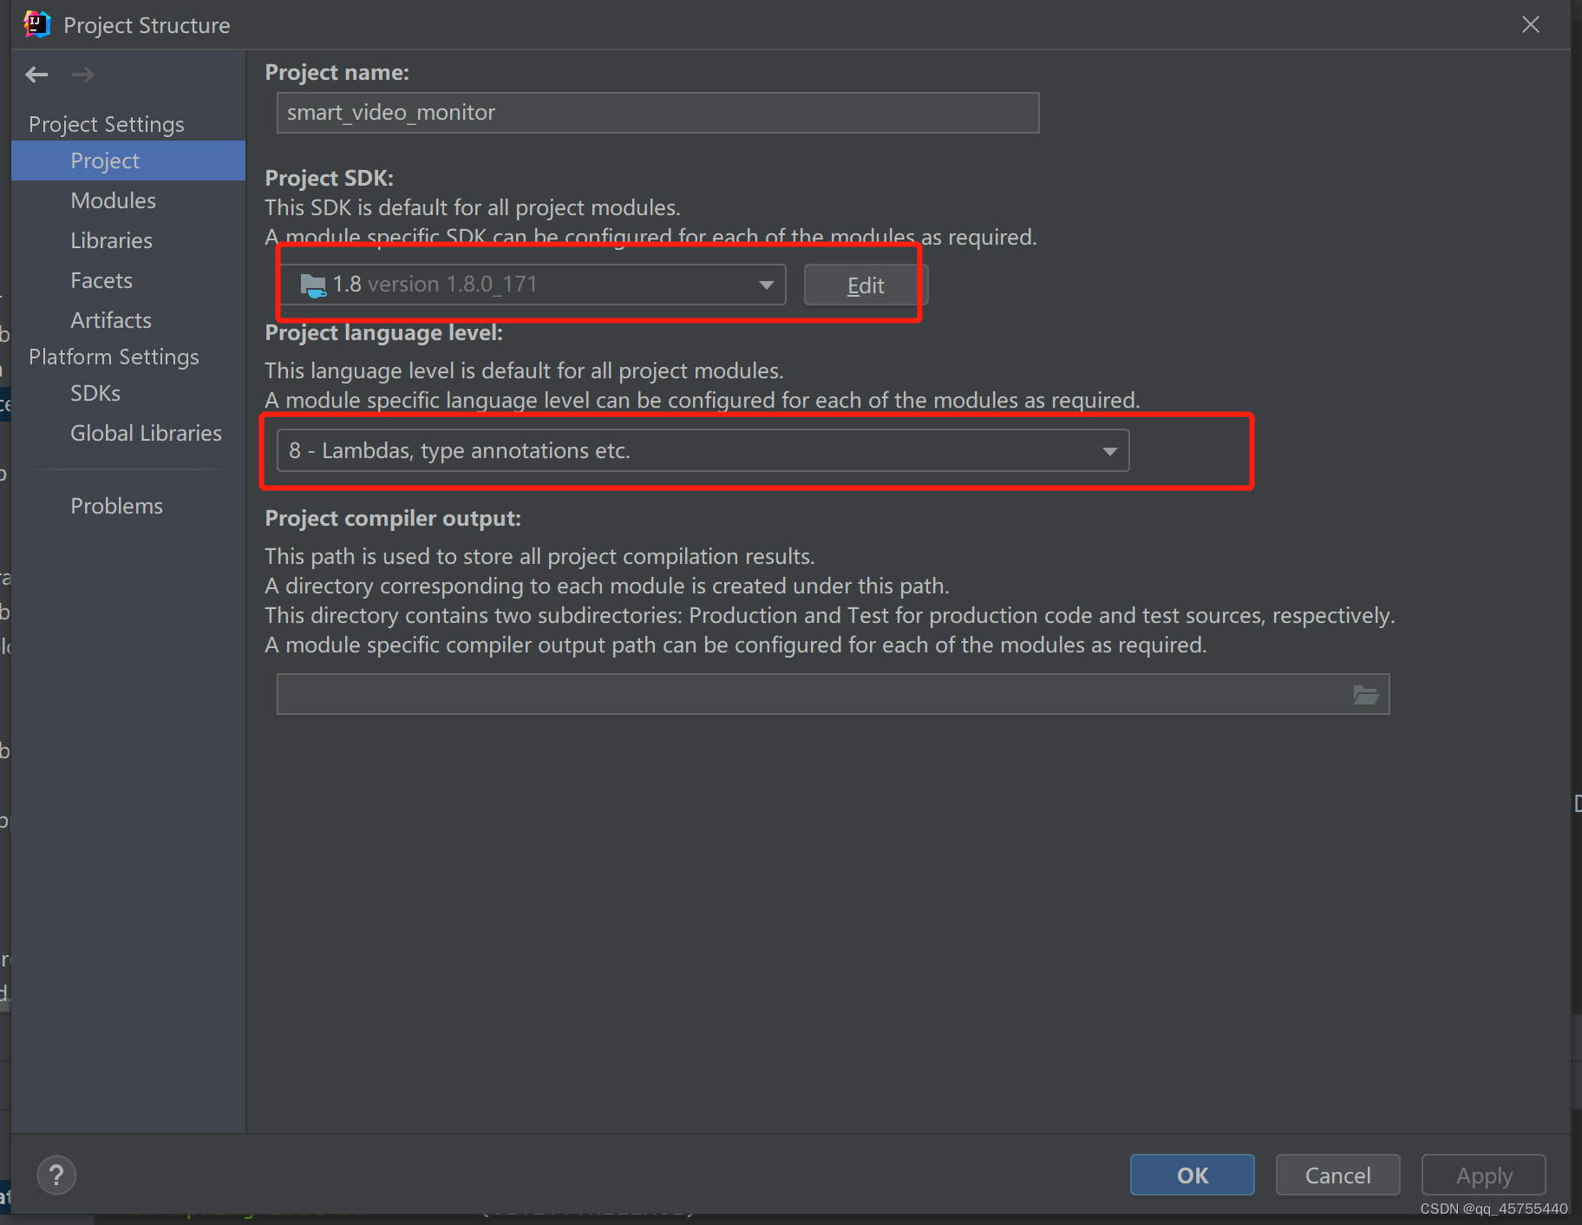1582x1225 pixels.
Task: Click the back navigation arrow
Action: coord(36,75)
